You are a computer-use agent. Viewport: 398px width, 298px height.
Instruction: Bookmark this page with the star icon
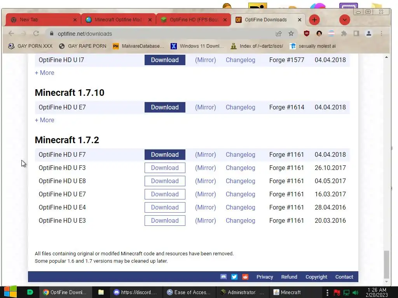[x=291, y=33]
